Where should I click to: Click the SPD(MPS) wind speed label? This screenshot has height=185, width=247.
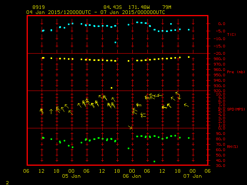point(236,109)
